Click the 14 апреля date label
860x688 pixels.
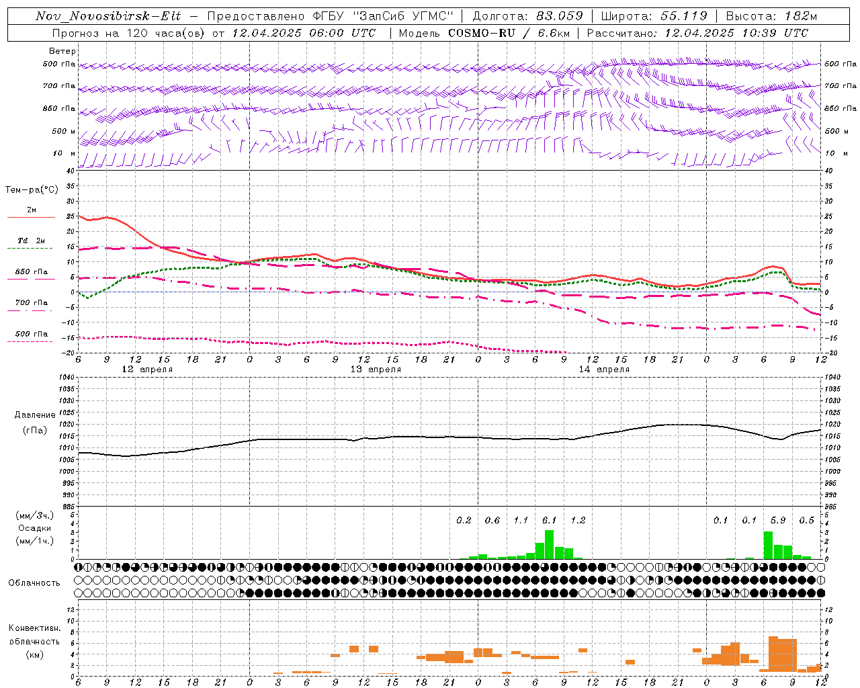(604, 370)
